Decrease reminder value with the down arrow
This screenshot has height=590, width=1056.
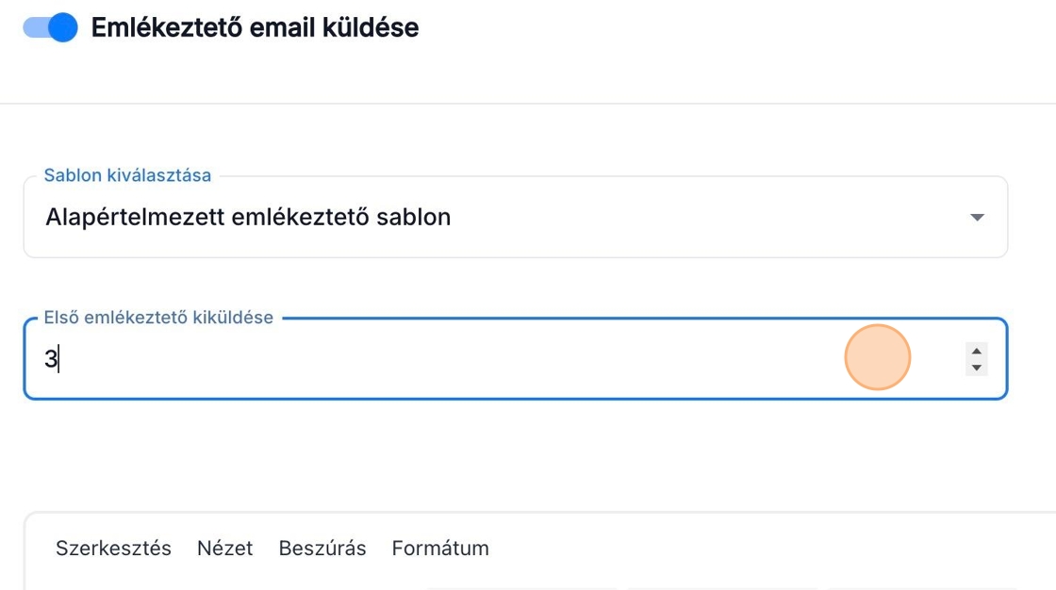click(x=977, y=368)
